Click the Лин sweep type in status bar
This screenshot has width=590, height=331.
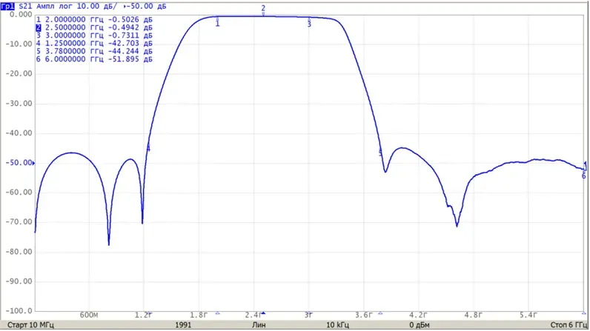[259, 325]
